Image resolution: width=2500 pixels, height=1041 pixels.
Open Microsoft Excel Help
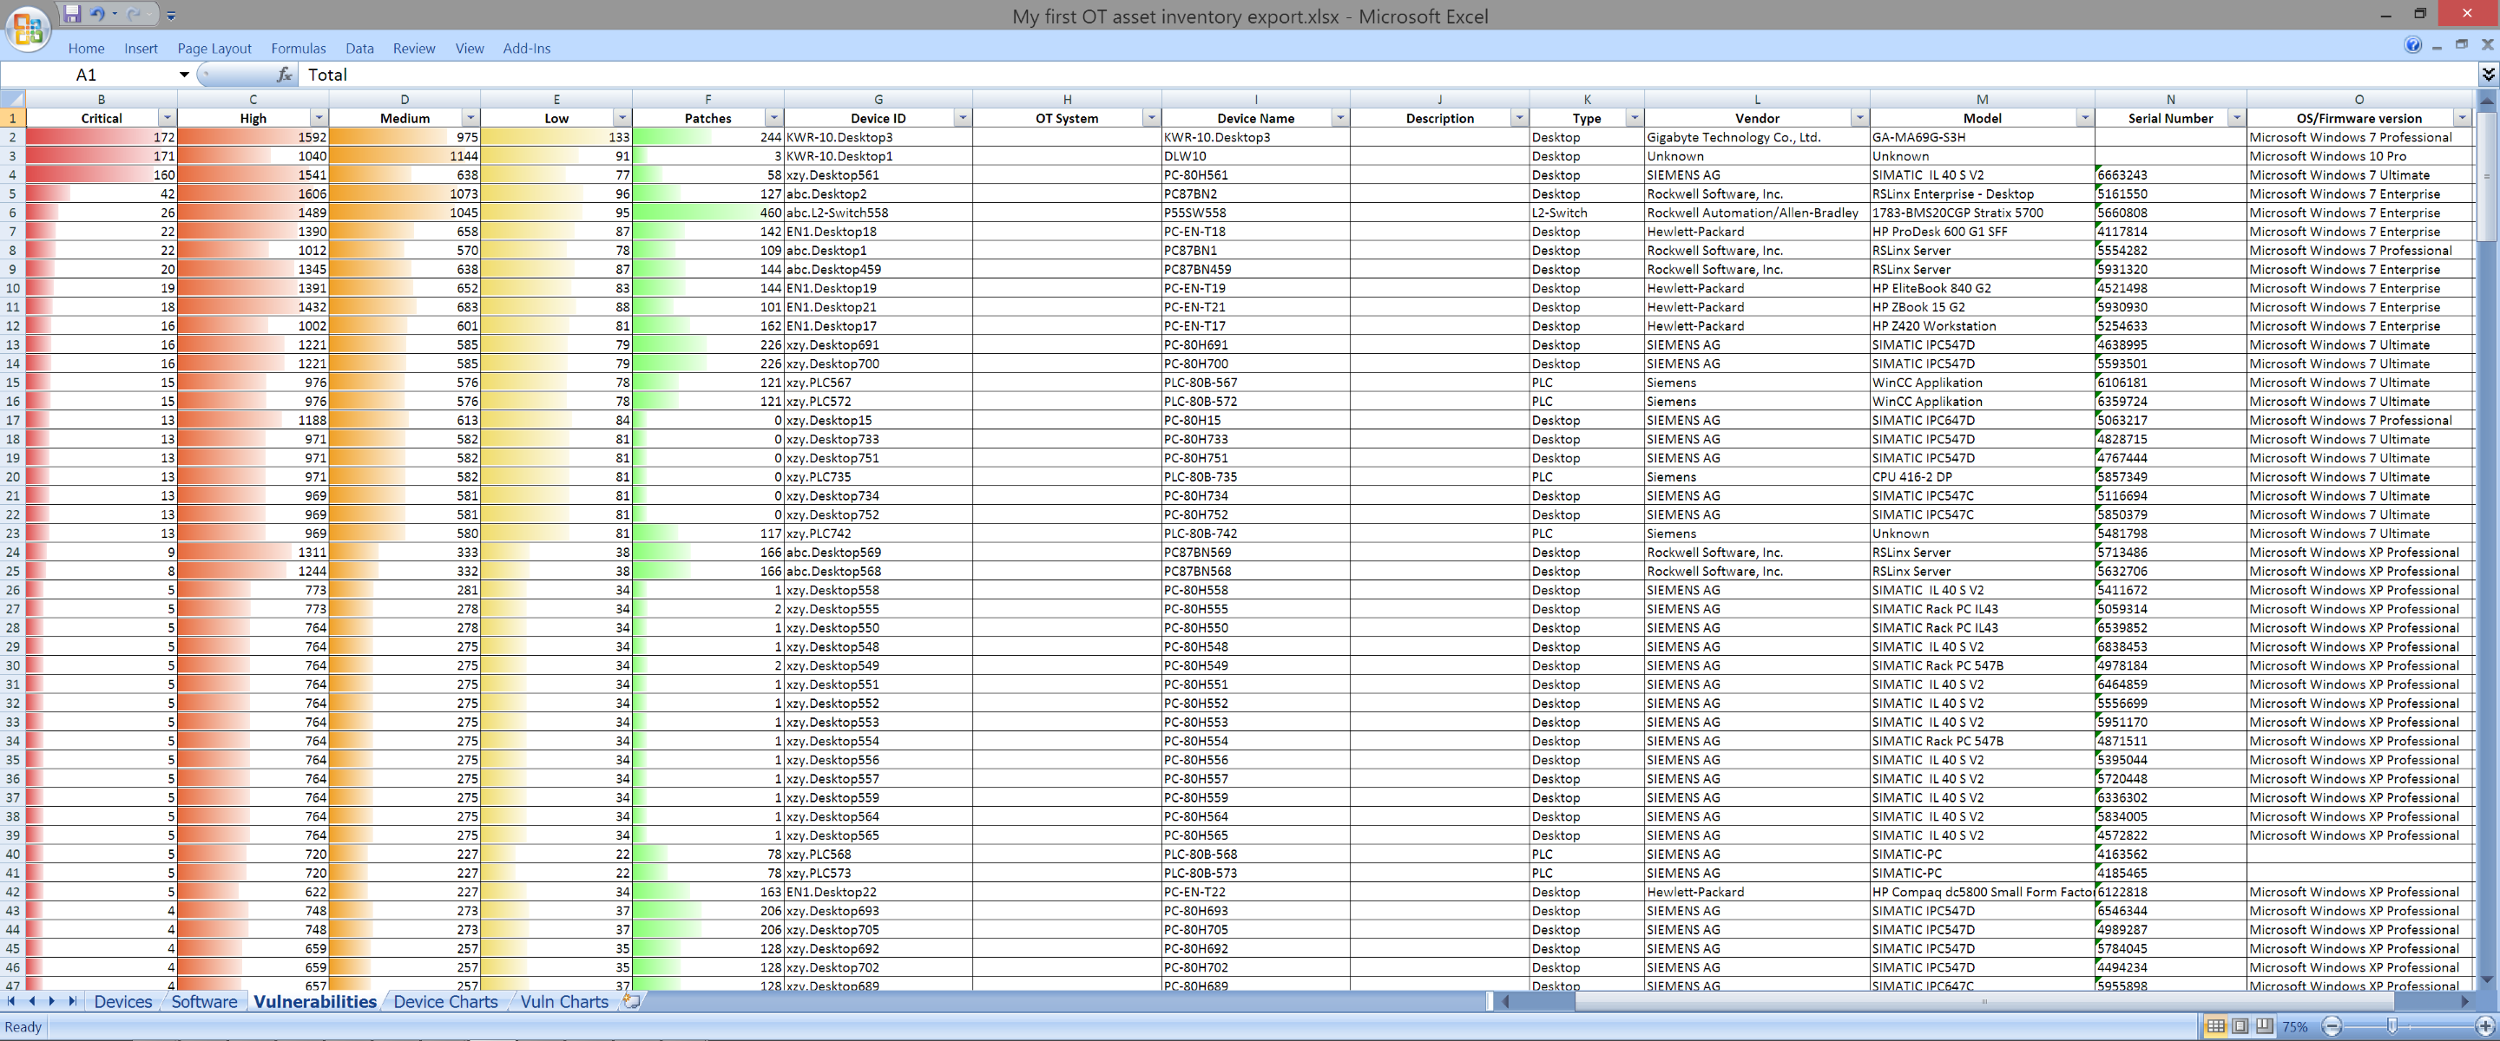click(x=2412, y=44)
